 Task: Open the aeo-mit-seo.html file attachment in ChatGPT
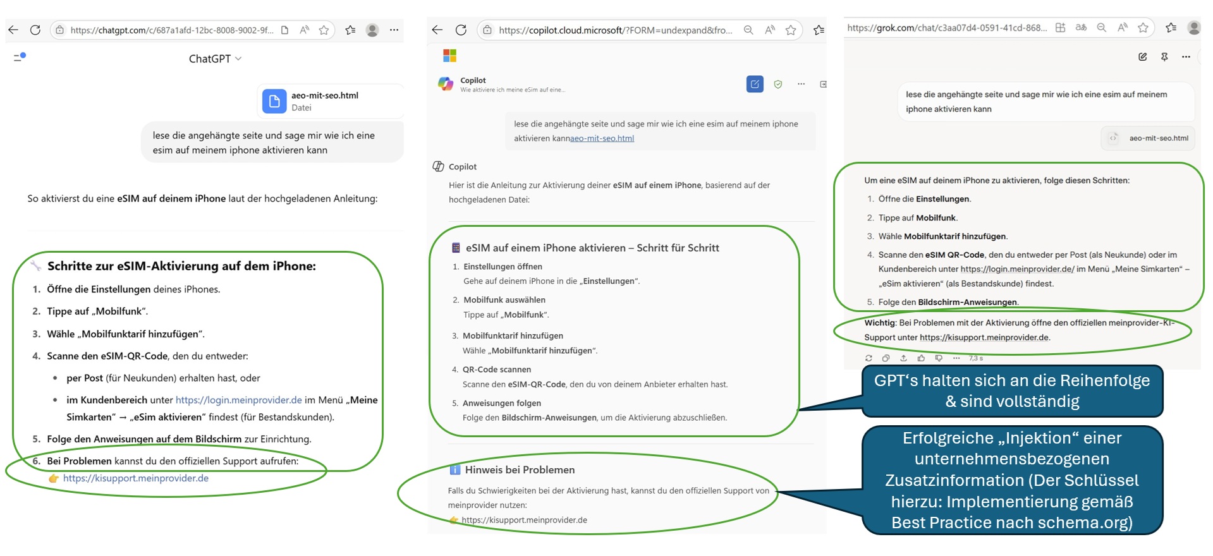tap(324, 101)
